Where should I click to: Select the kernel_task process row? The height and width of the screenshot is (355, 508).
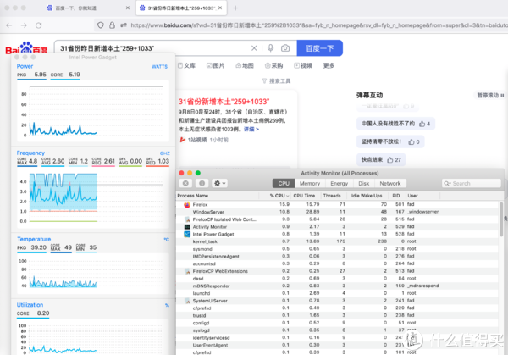click(338, 241)
